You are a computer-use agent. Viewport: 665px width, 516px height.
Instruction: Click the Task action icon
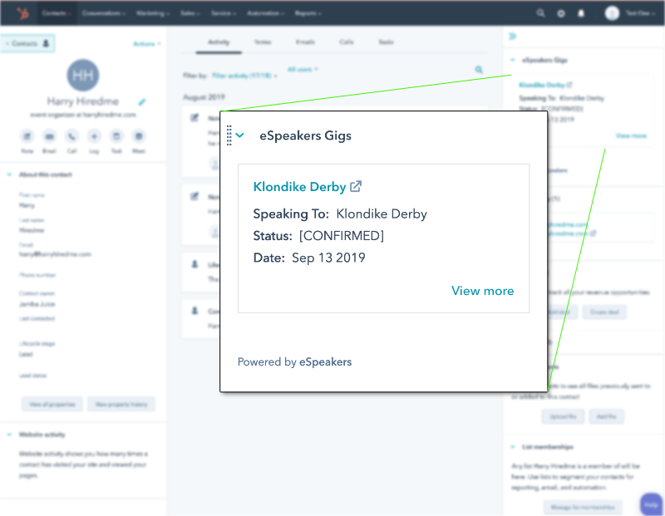coord(116,136)
